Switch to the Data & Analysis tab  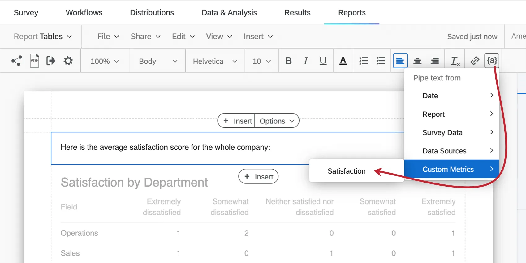[229, 13]
